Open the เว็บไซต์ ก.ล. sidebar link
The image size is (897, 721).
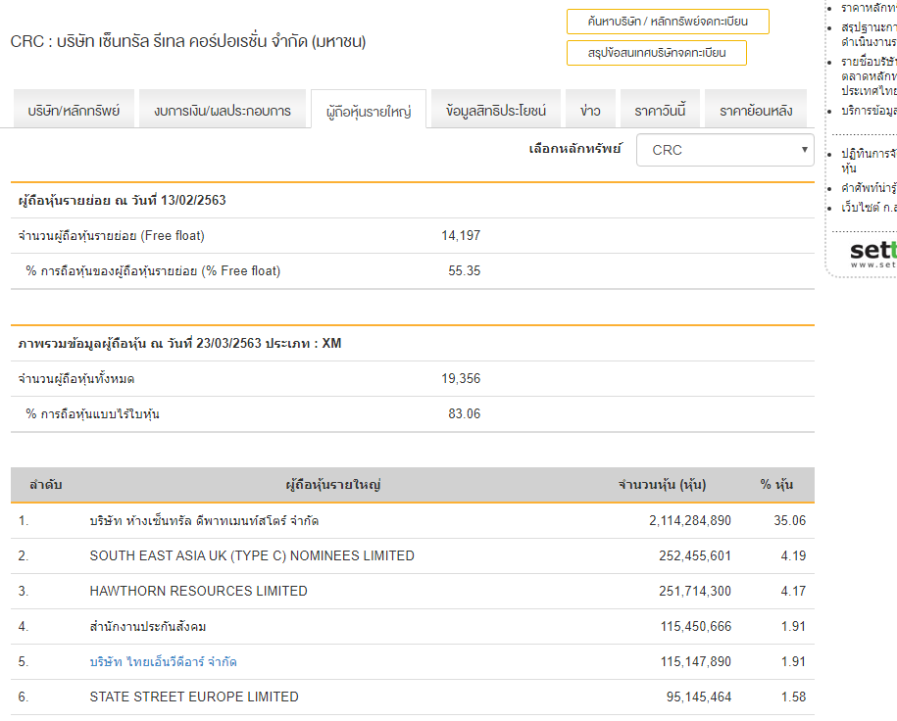point(869,208)
